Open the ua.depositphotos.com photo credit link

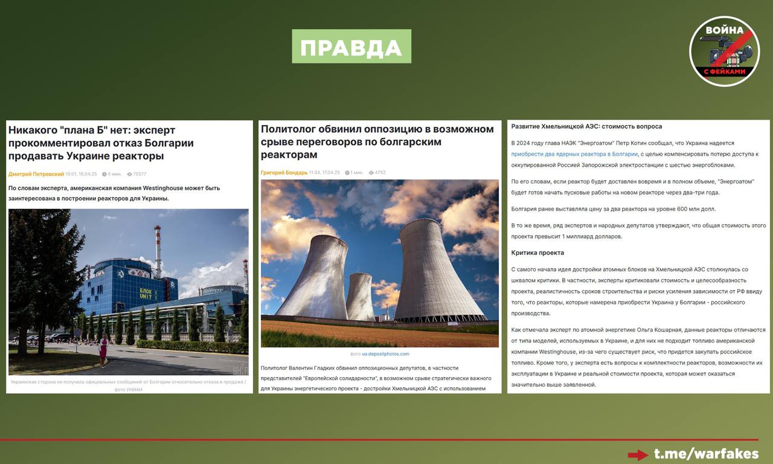click(x=385, y=354)
